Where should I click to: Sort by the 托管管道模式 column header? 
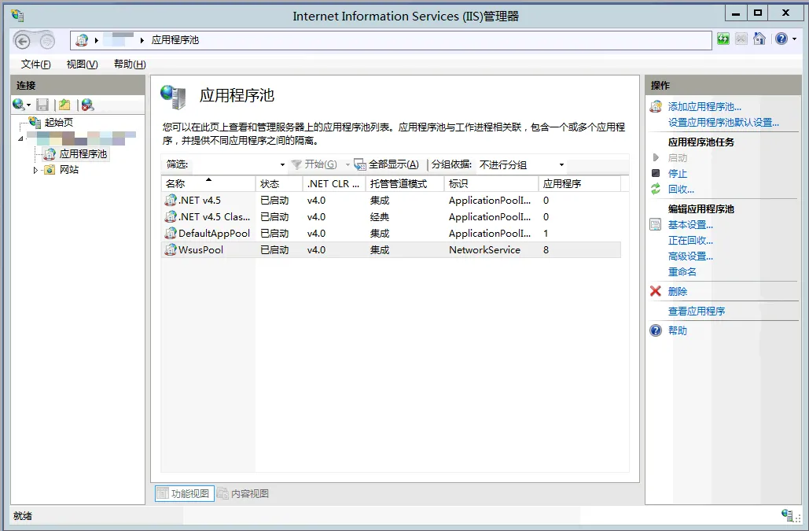404,184
